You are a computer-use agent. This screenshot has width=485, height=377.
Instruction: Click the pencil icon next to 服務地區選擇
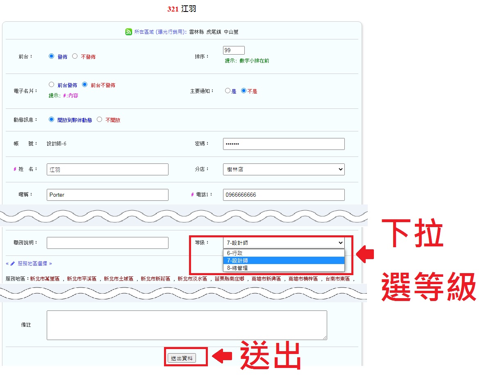pos(13,264)
